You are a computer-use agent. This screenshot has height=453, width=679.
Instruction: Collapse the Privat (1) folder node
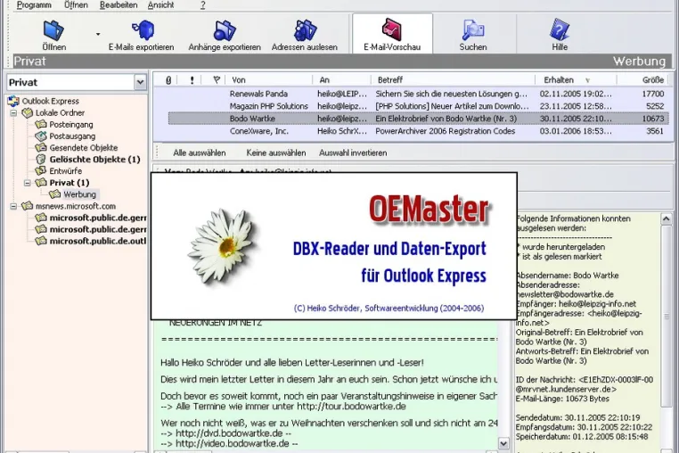pyautogui.click(x=28, y=183)
